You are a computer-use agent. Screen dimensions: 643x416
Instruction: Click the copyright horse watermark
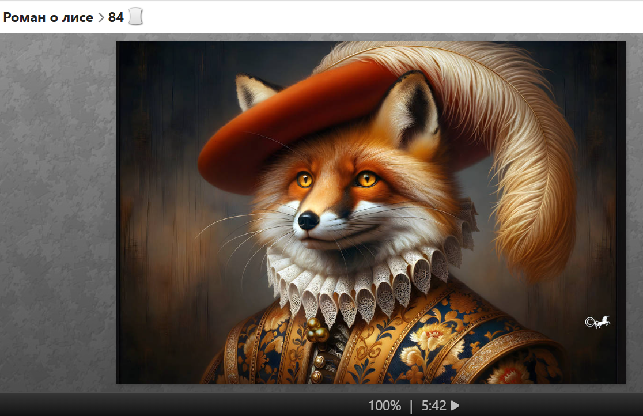pos(597,322)
